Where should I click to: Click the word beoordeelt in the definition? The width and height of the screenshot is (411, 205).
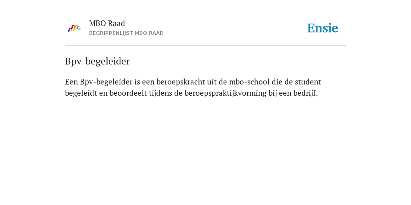[x=128, y=93]
